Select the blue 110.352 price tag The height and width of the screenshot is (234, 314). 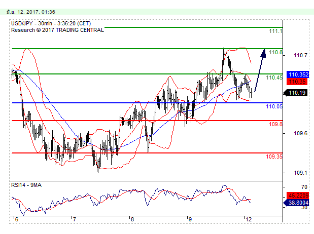point(298,74)
